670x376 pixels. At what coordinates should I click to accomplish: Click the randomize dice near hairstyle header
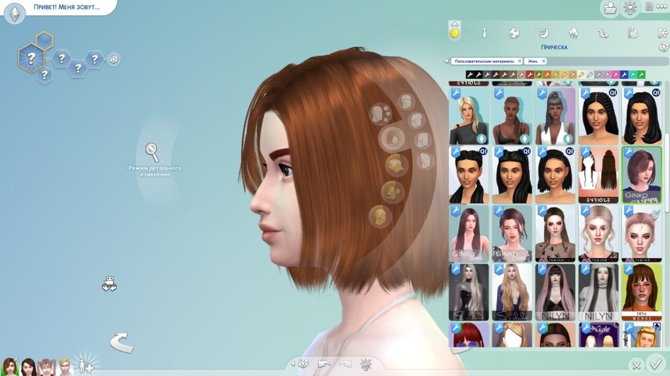(x=663, y=48)
